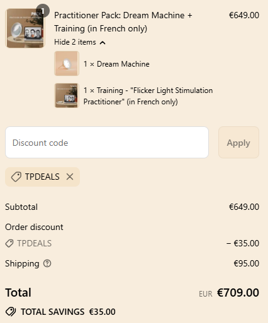Remove the TPDEALS discount code
Screen dimensions: 268x323
70,177
